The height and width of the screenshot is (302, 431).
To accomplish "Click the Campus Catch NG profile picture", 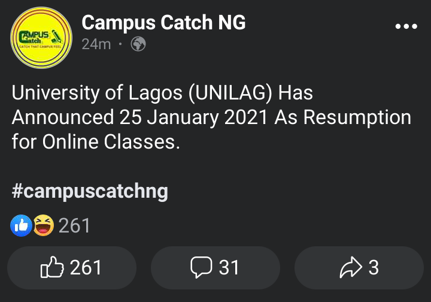I will [41, 38].
